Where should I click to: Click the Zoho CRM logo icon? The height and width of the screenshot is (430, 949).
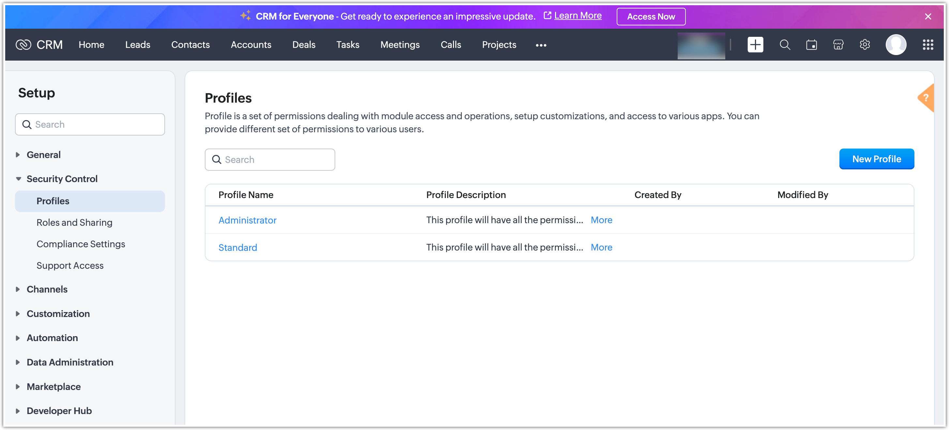tap(23, 45)
